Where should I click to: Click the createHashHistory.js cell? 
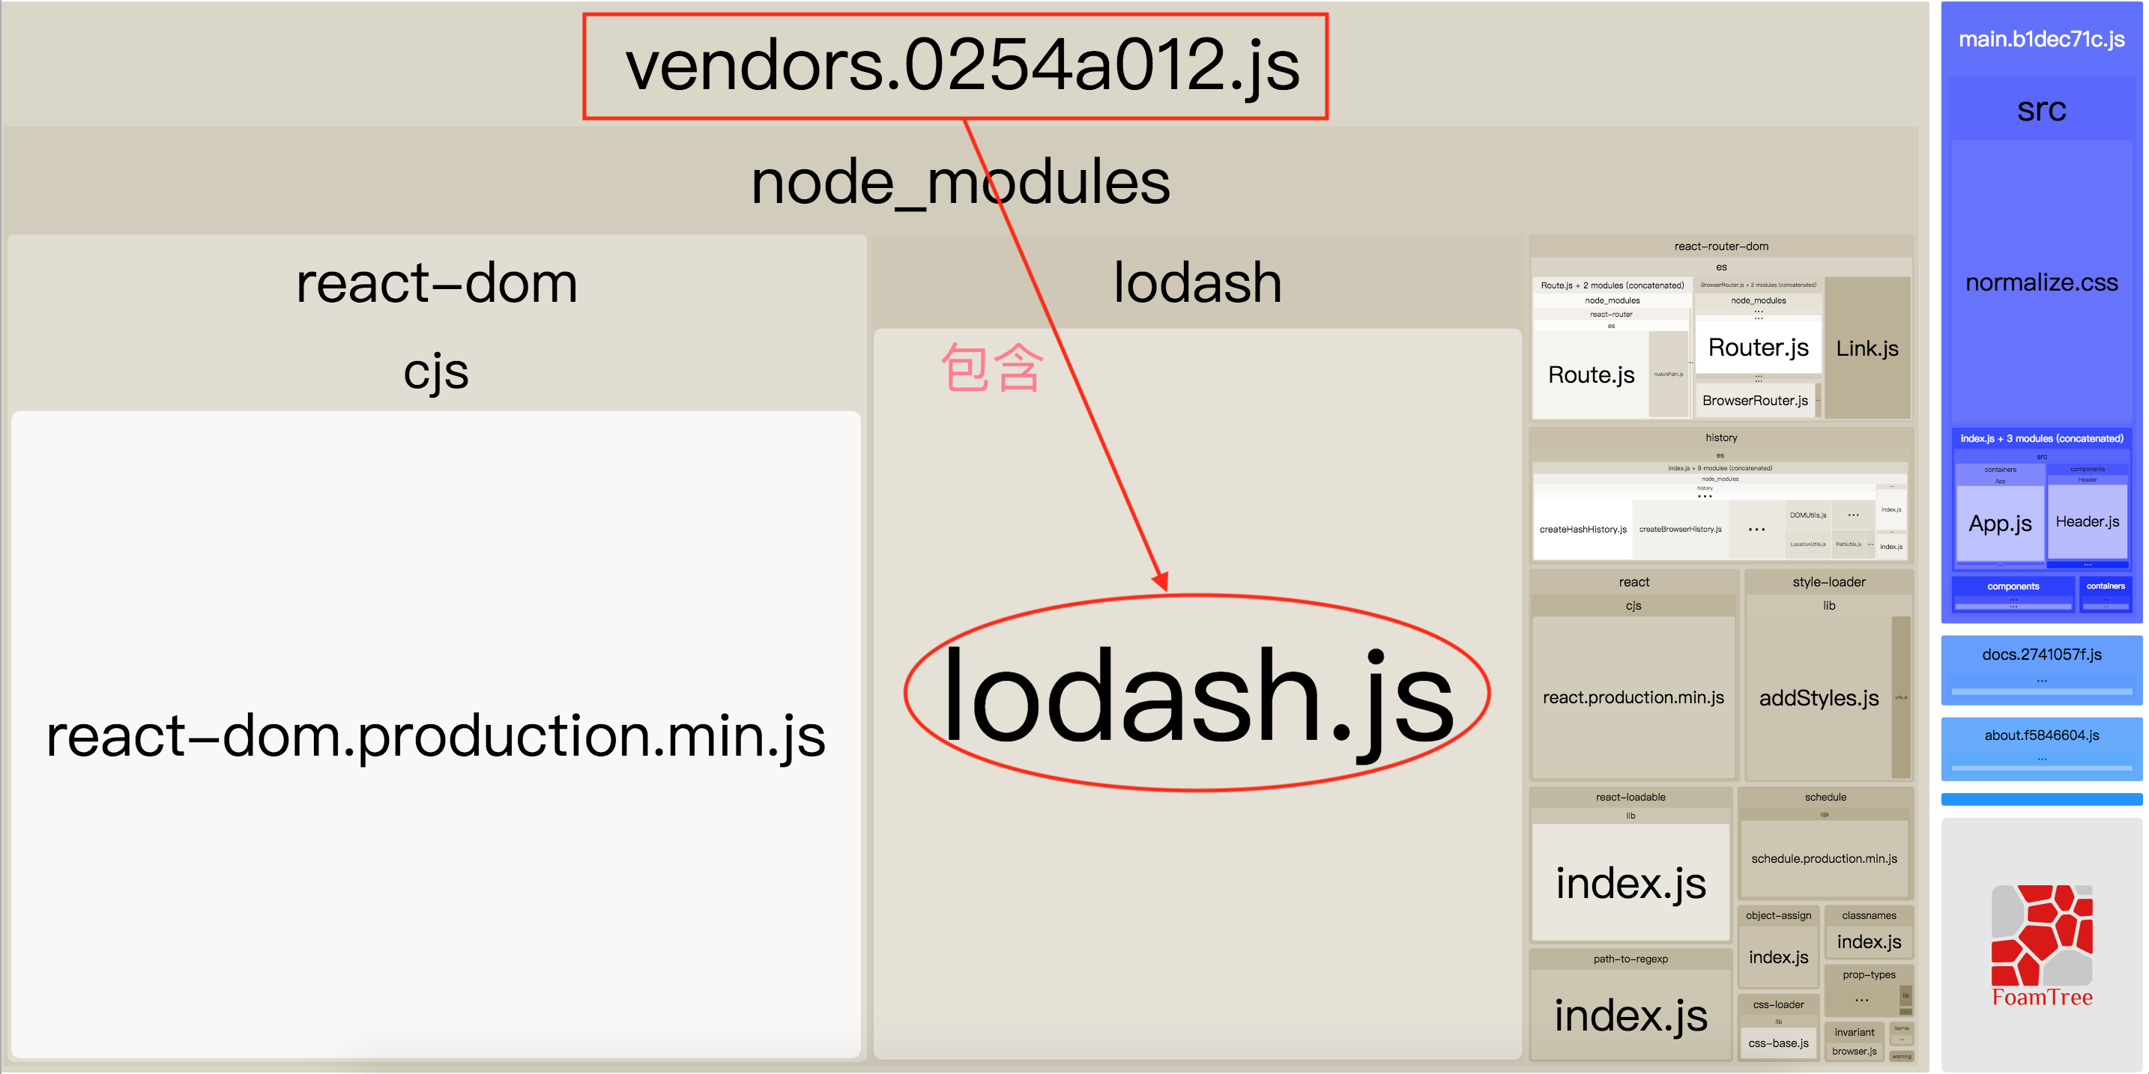pyautogui.click(x=1583, y=530)
